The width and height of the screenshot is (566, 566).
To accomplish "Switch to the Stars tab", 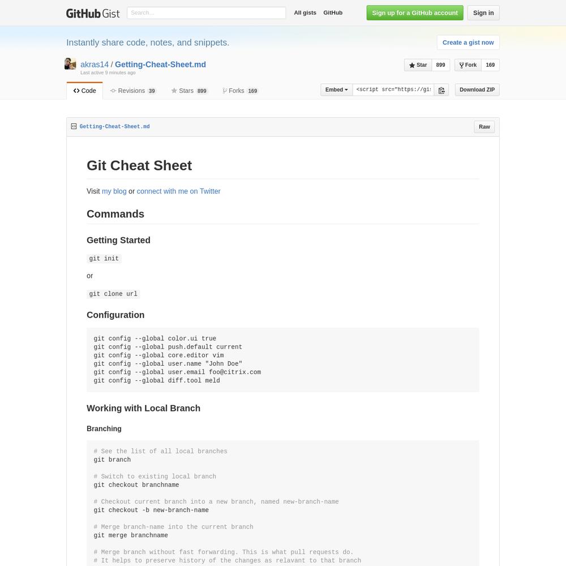I will point(190,91).
